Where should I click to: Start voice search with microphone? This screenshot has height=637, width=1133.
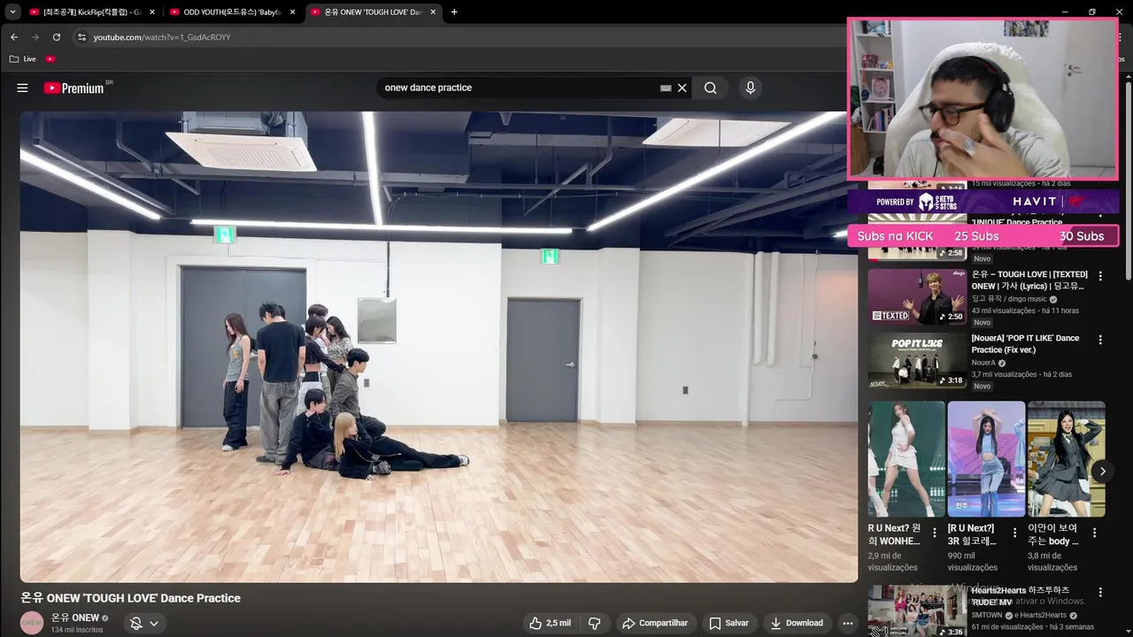tap(751, 88)
